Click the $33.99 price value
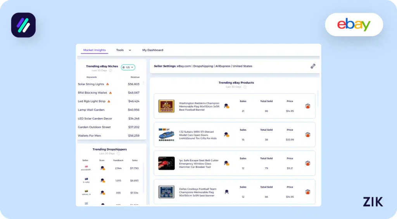 click(x=290, y=139)
